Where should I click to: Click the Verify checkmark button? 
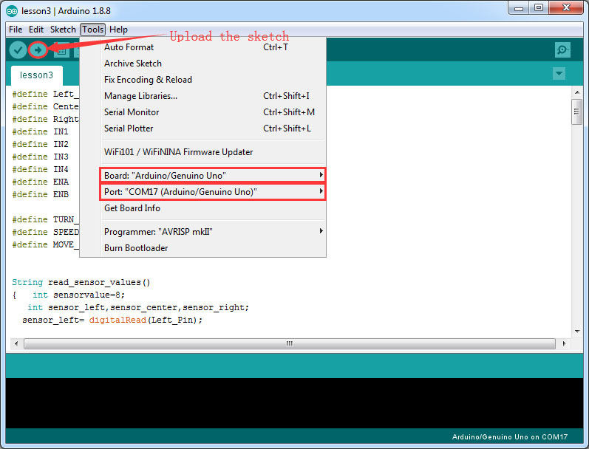[x=18, y=49]
